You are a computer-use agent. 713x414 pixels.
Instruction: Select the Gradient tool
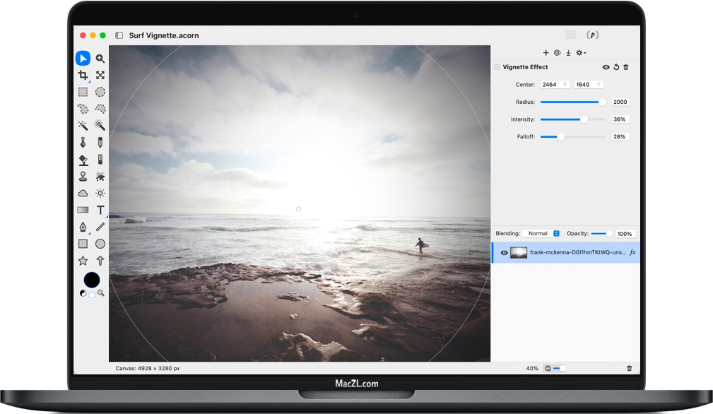83,210
